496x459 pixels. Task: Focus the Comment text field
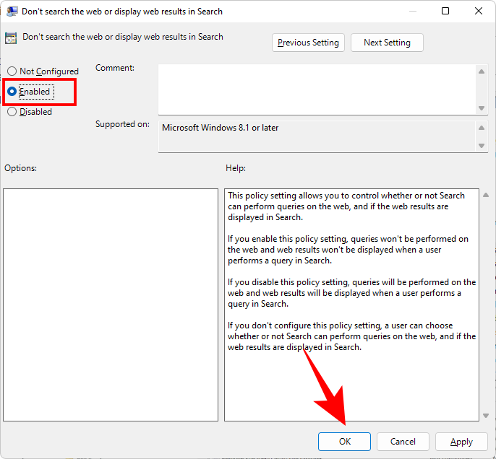click(x=317, y=89)
